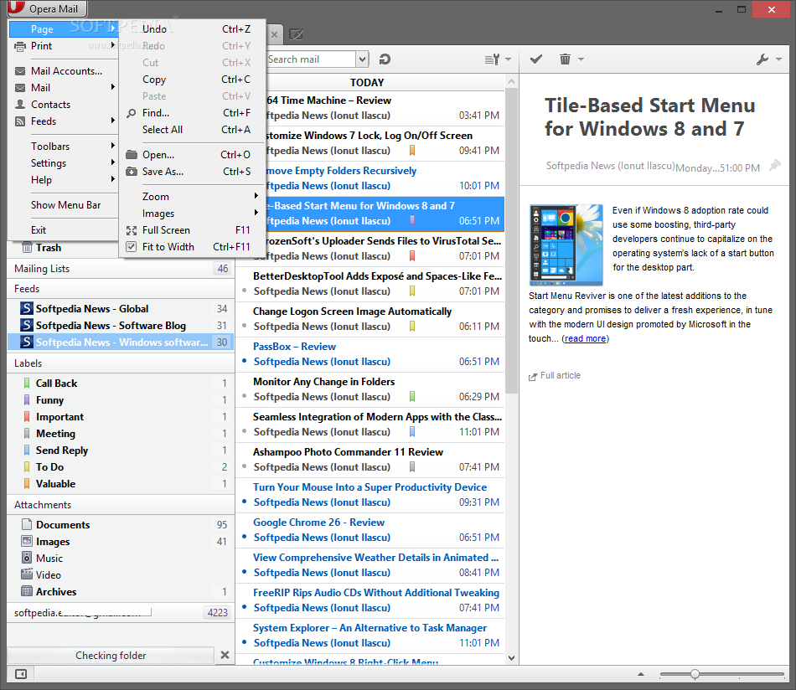The height and width of the screenshot is (690, 796).
Task: Click the Softpedia News - Global feed icon
Action: tap(27, 308)
